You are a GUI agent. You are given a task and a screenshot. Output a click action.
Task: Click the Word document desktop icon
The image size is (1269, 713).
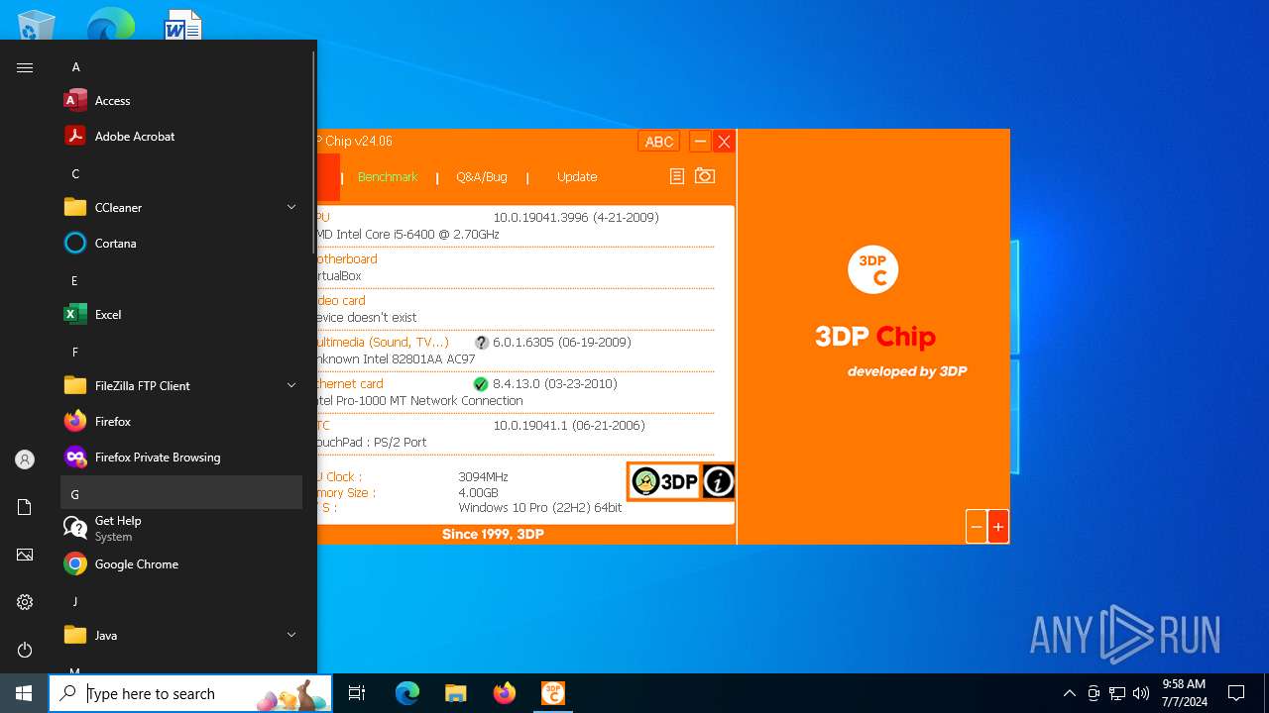[183, 24]
